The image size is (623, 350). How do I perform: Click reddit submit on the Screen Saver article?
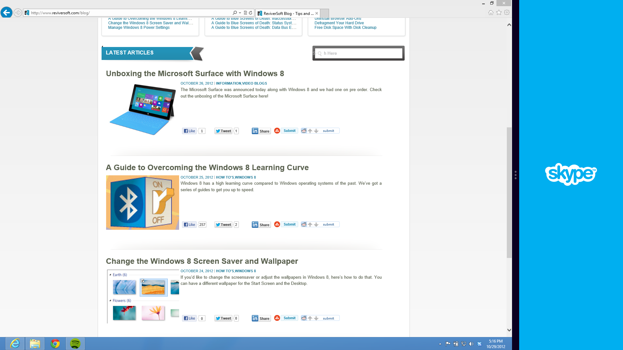pyautogui.click(x=328, y=318)
